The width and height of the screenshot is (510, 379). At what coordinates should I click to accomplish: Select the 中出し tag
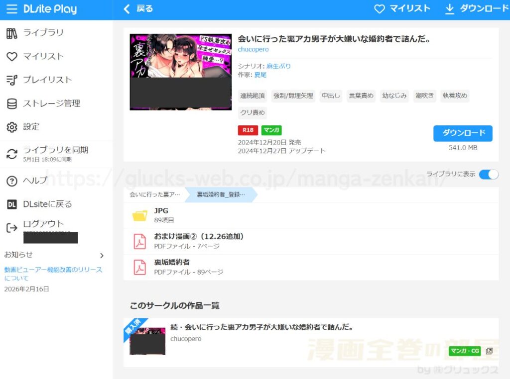[x=331, y=96]
